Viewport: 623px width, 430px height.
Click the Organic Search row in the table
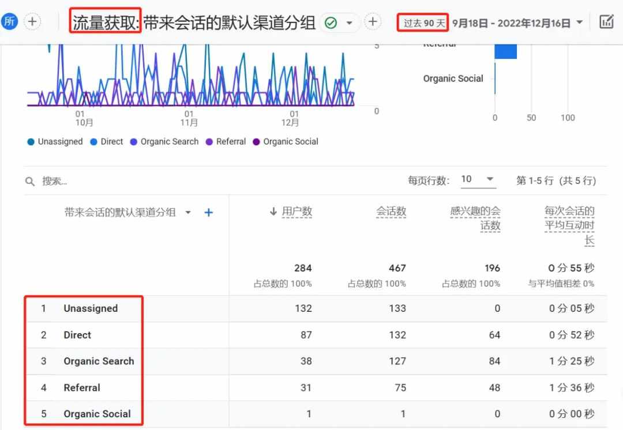click(x=316, y=361)
